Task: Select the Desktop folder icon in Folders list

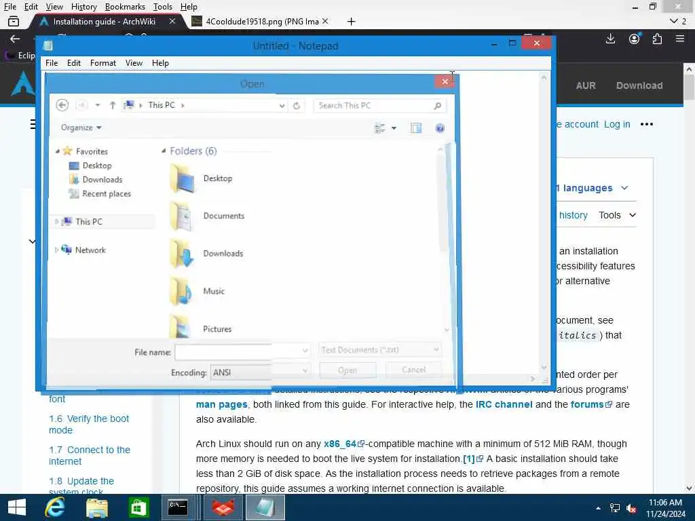Action: pyautogui.click(x=182, y=178)
